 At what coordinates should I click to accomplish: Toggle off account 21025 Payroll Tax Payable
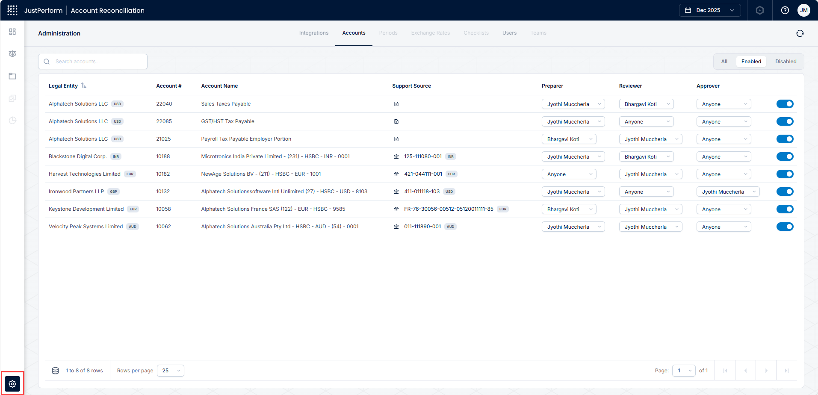coord(785,139)
